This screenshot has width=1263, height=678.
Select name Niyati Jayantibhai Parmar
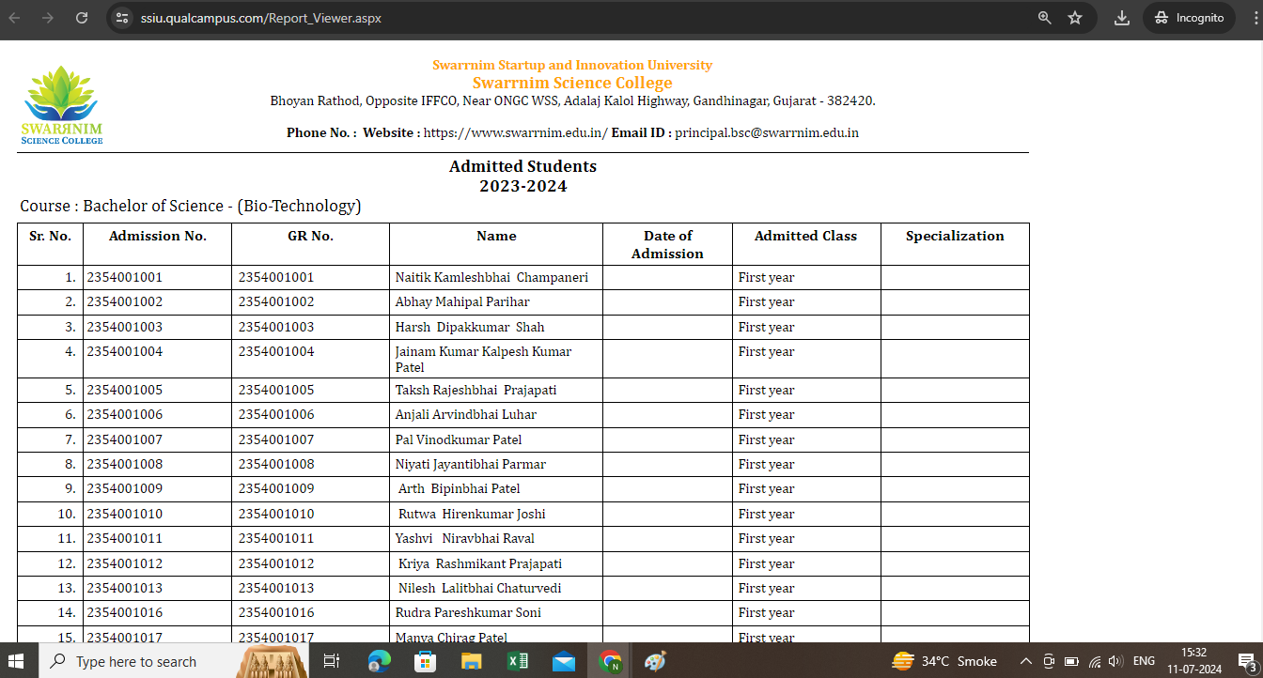click(470, 465)
